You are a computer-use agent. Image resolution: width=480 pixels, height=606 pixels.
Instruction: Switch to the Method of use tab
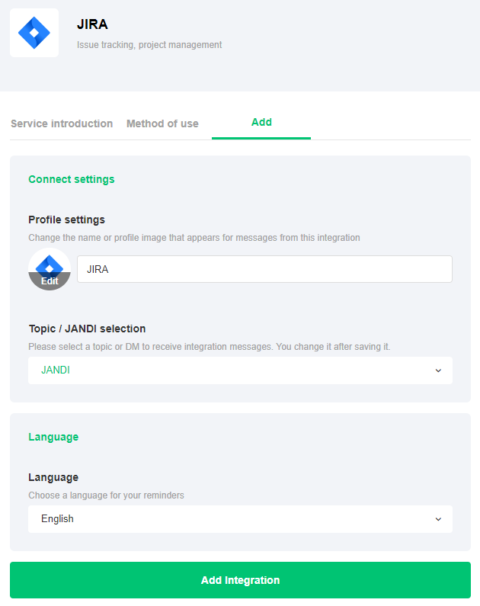click(162, 123)
